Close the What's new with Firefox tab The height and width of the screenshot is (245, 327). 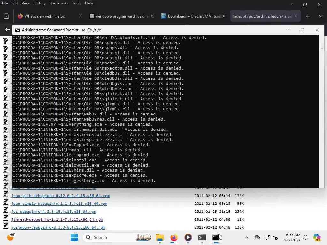pos(80,16)
